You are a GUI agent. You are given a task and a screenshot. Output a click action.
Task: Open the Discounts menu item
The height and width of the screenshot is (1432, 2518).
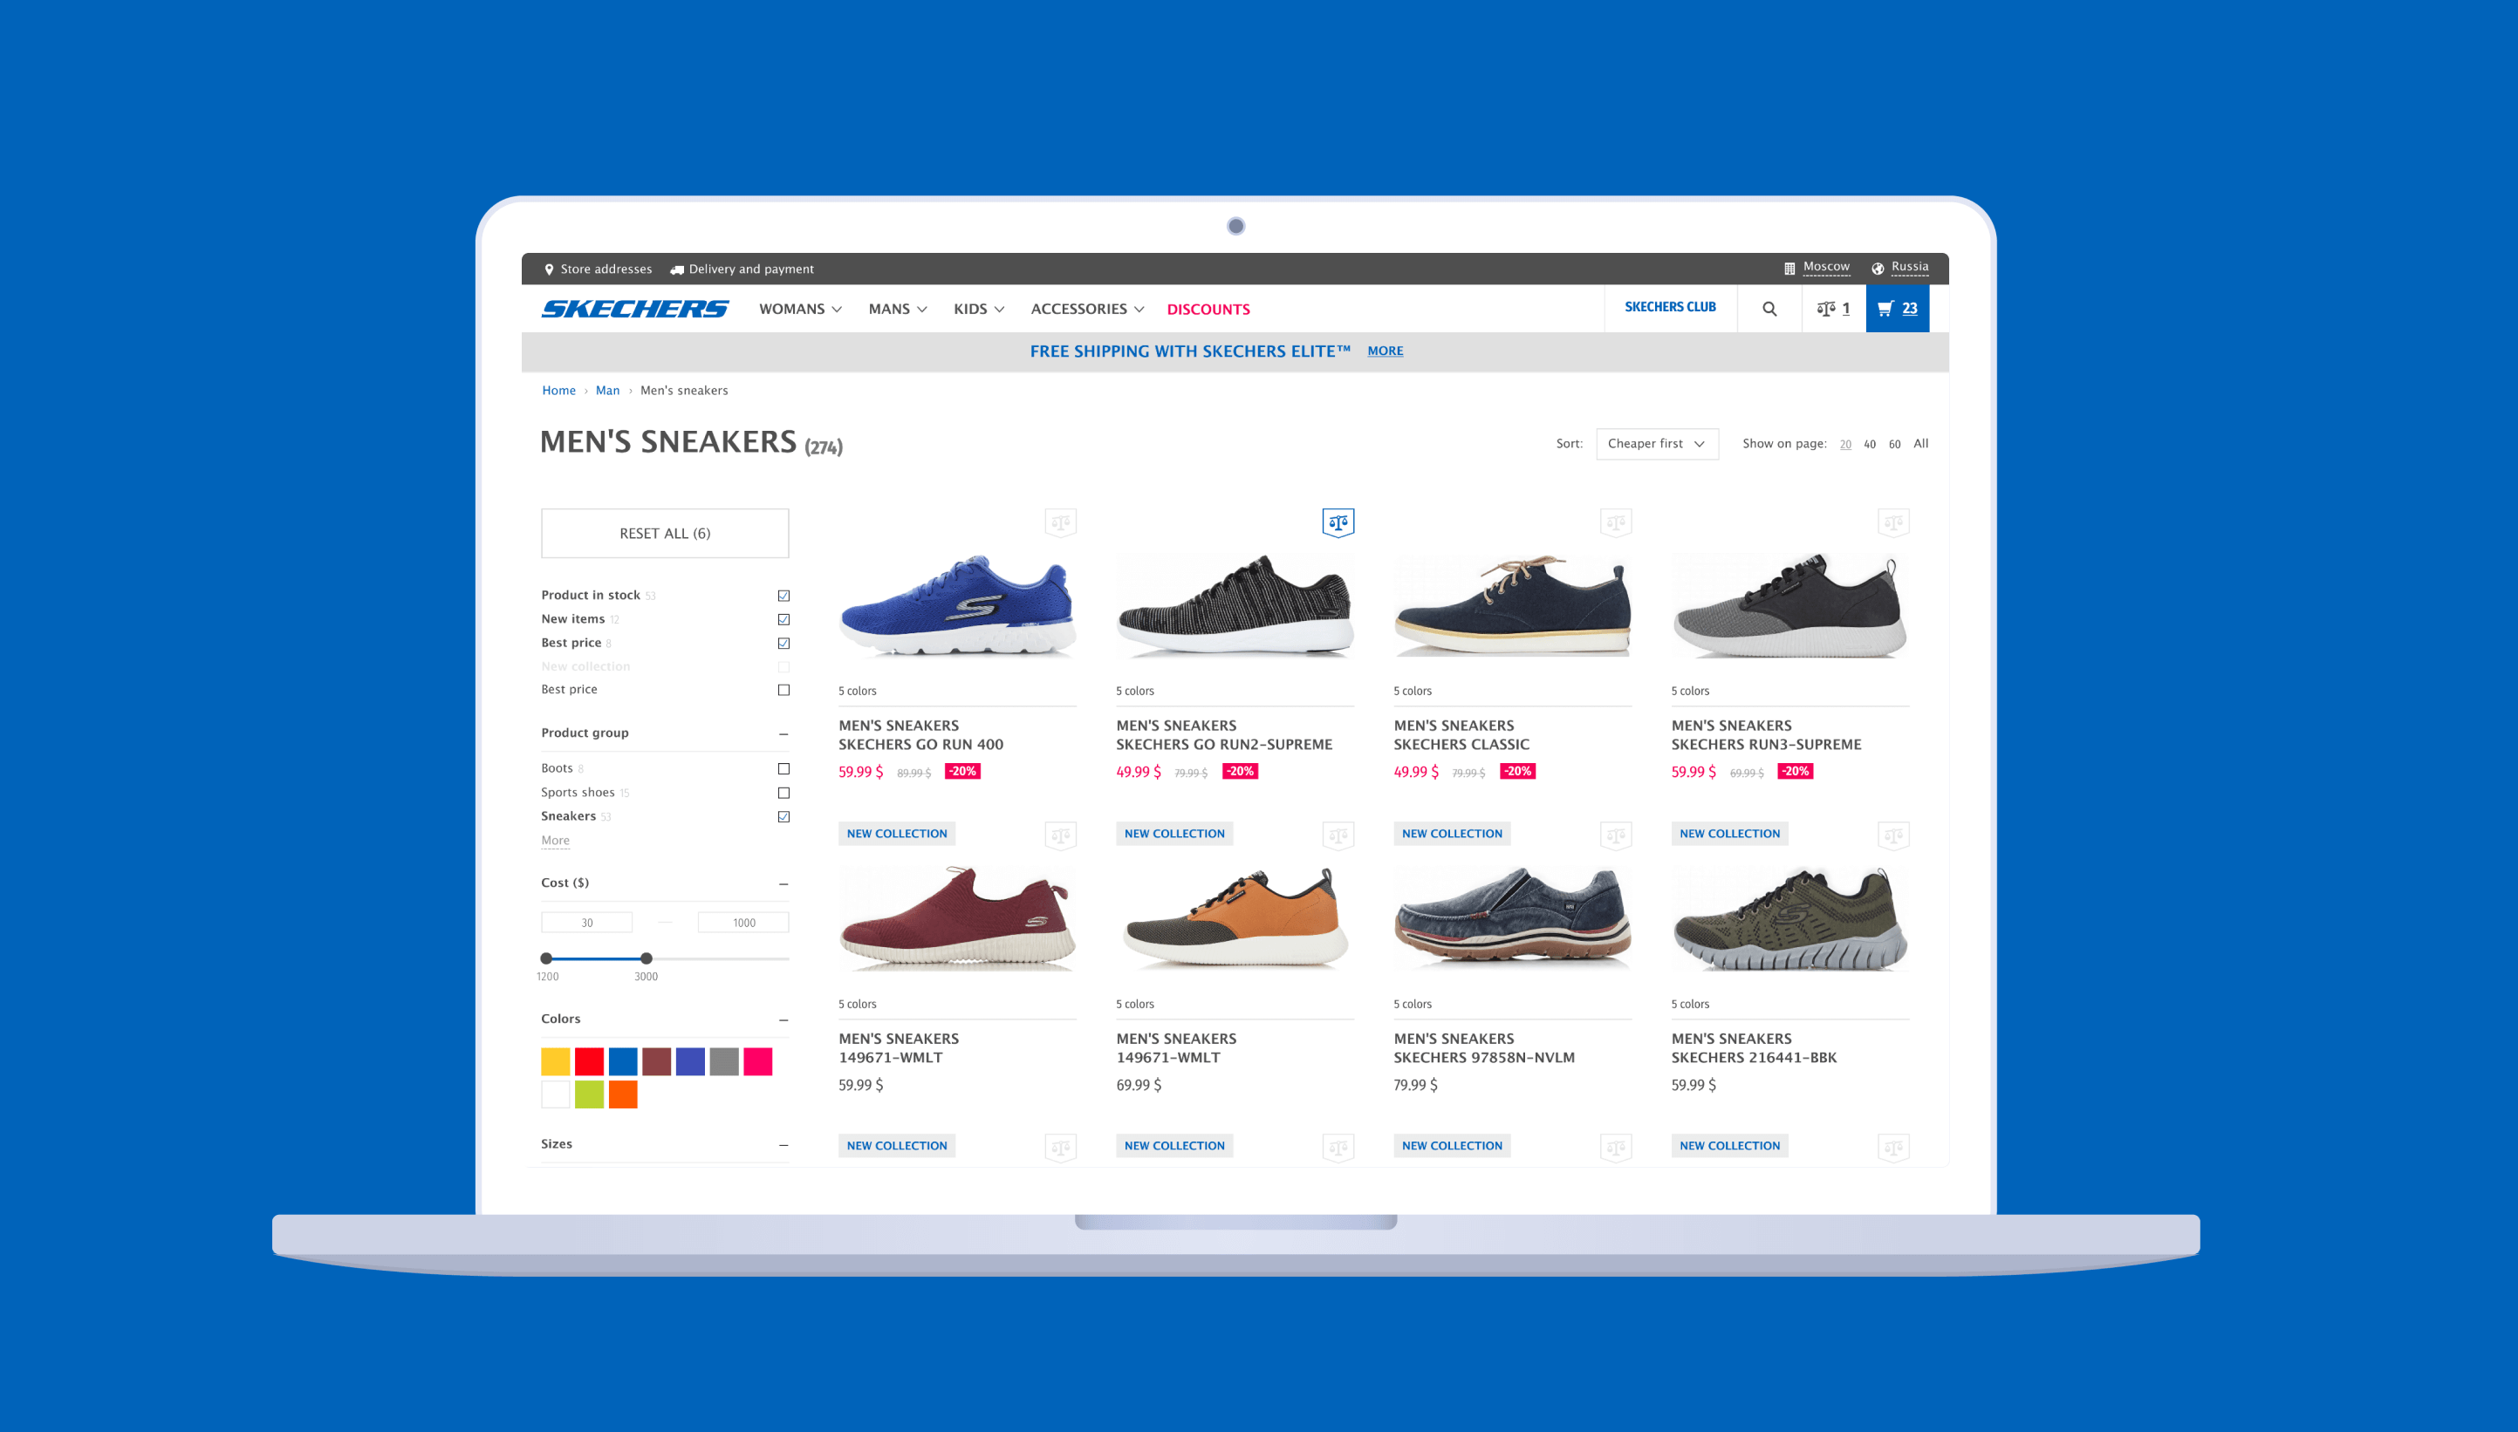1208,309
